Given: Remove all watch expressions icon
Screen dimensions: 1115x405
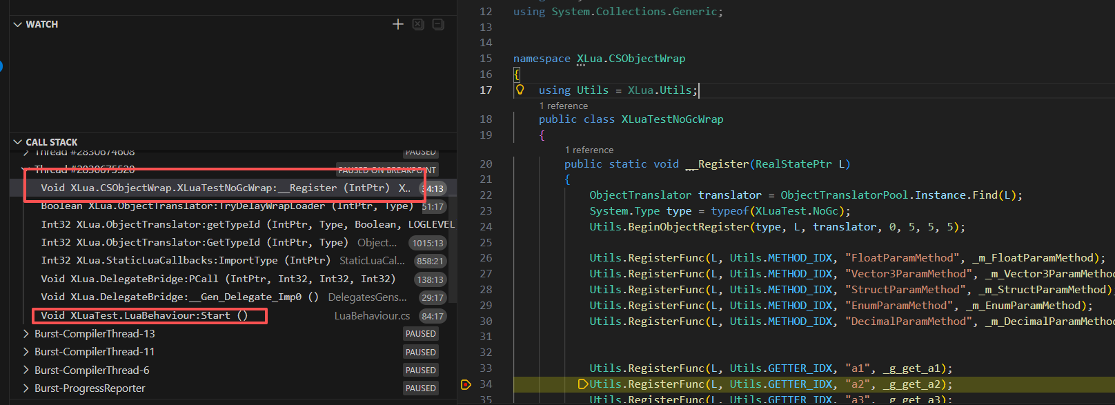Looking at the screenshot, I should tap(418, 24).
